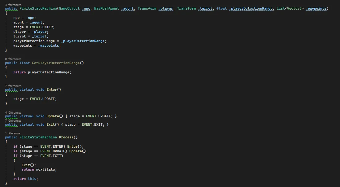Click the GetPlayerDetectionRange method name
This screenshot has height=187, width=340.
[56, 63]
